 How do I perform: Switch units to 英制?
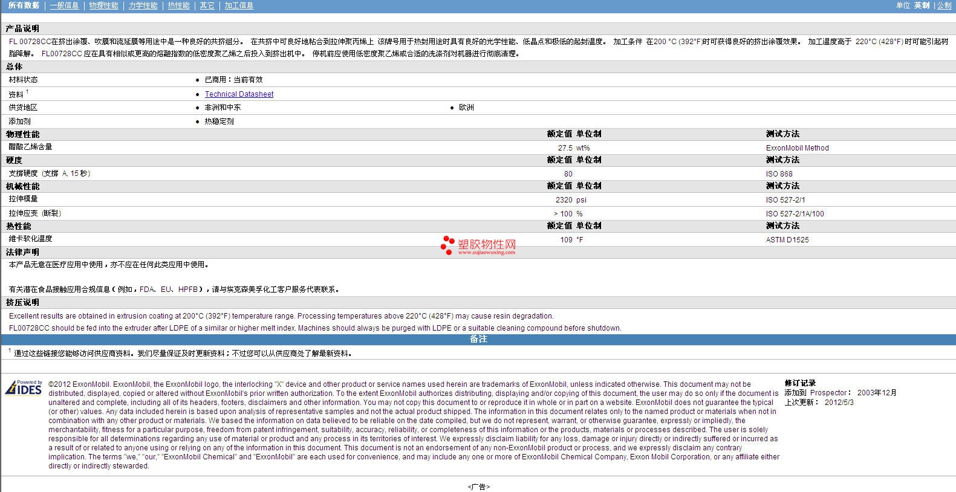click(x=922, y=5)
